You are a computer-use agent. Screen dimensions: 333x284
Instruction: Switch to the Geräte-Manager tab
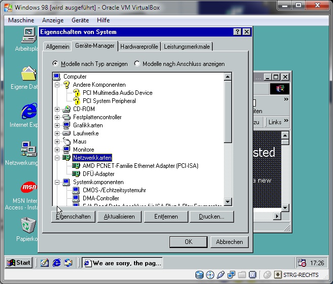pos(95,46)
